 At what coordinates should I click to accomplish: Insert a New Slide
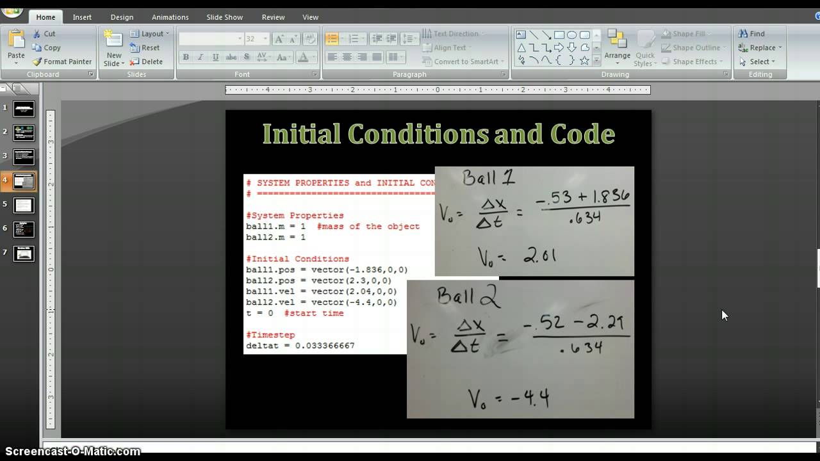114,48
